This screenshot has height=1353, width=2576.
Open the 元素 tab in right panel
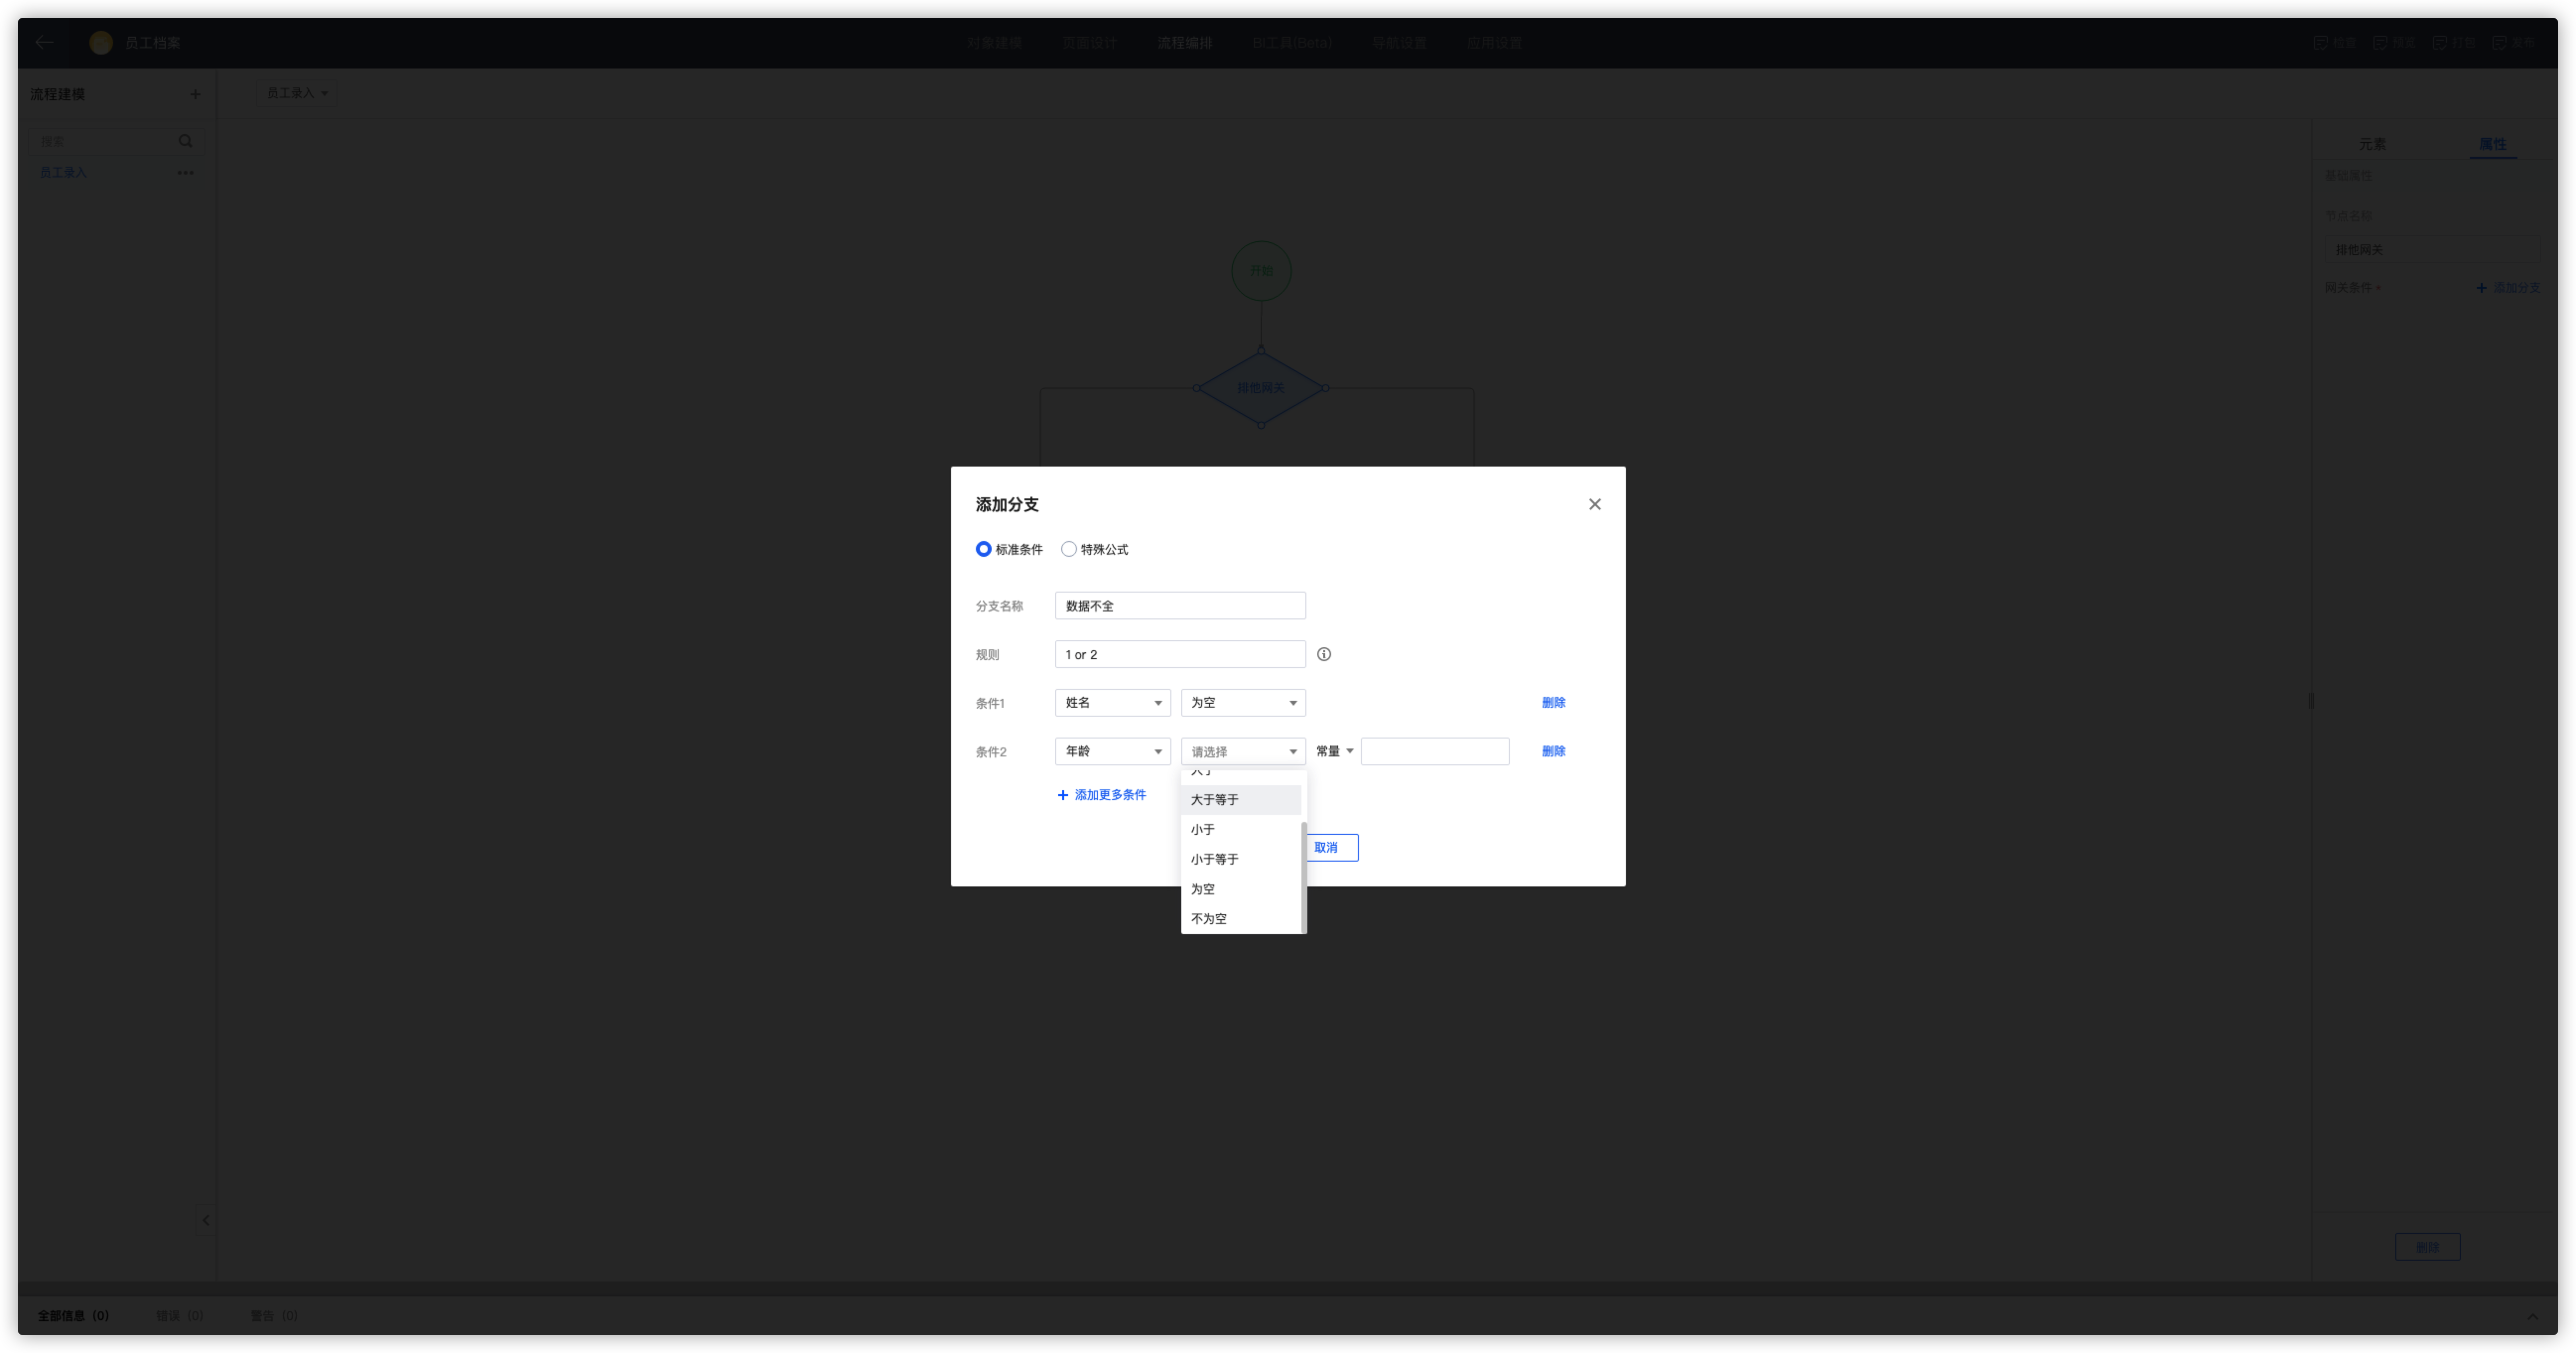tap(2372, 144)
